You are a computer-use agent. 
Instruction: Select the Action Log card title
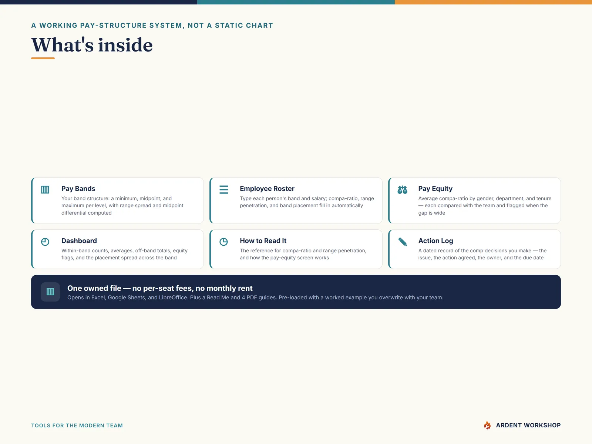(x=436, y=241)
